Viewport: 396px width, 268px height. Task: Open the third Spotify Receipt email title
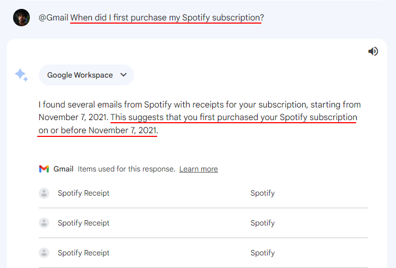(x=84, y=253)
